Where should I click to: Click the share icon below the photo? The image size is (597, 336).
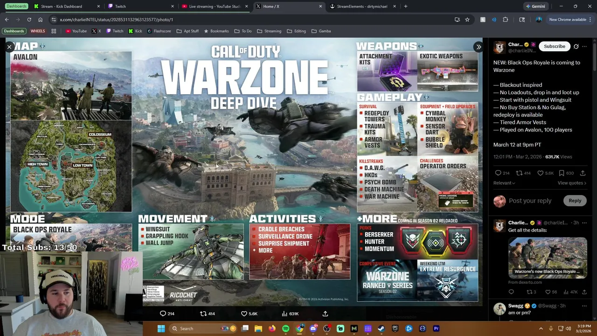(x=325, y=314)
